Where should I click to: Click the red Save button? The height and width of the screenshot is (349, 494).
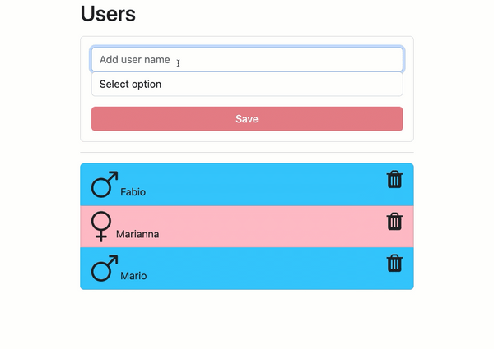click(x=247, y=119)
